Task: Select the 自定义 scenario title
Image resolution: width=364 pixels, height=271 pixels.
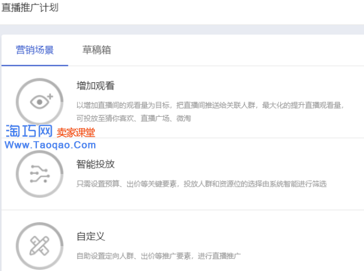Action: (x=91, y=236)
